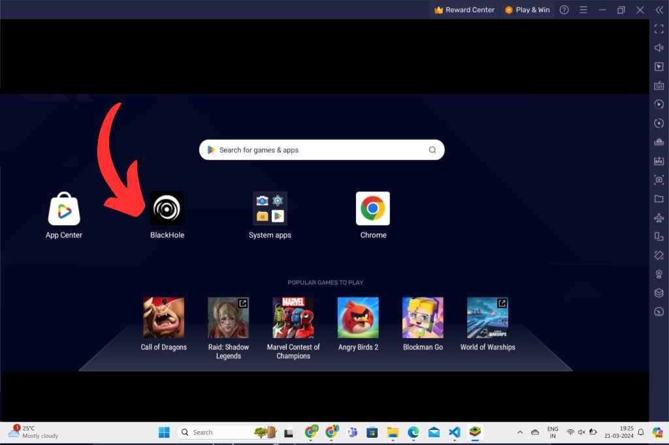
Task: Open the hamburger menu in title bar
Action: point(583,10)
